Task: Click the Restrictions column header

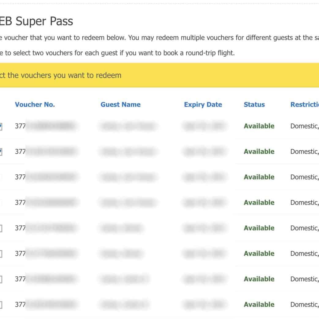Action: (x=304, y=104)
